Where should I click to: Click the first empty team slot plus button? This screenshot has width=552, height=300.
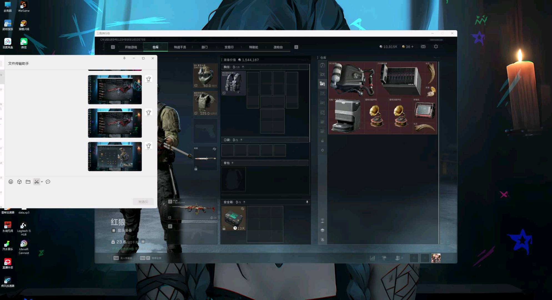click(414, 258)
